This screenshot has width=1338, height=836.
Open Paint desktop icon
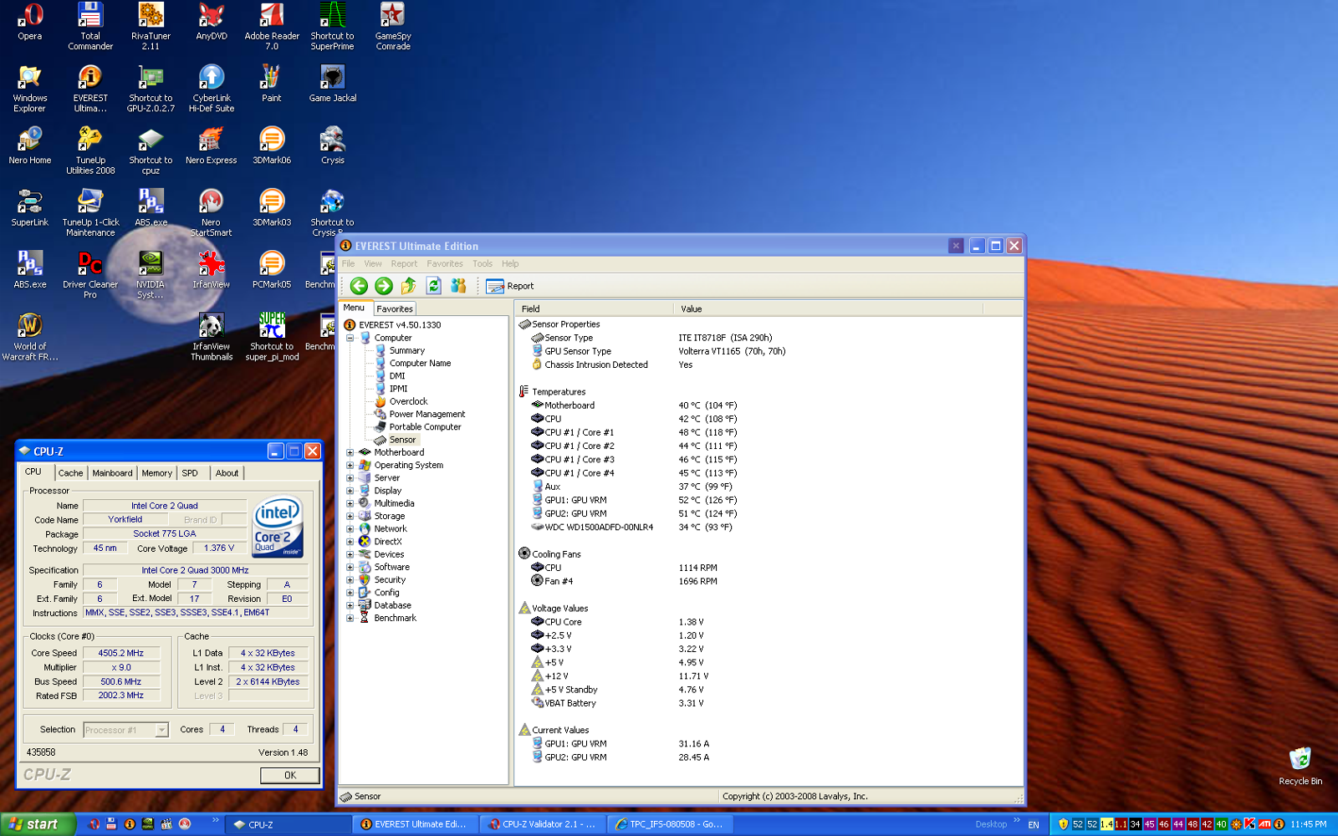coord(272,84)
